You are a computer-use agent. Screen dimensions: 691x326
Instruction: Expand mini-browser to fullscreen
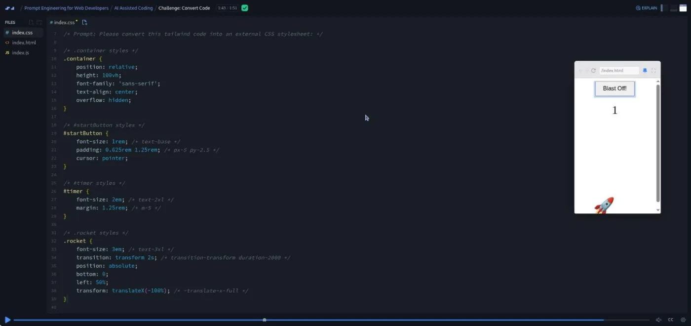coord(653,71)
